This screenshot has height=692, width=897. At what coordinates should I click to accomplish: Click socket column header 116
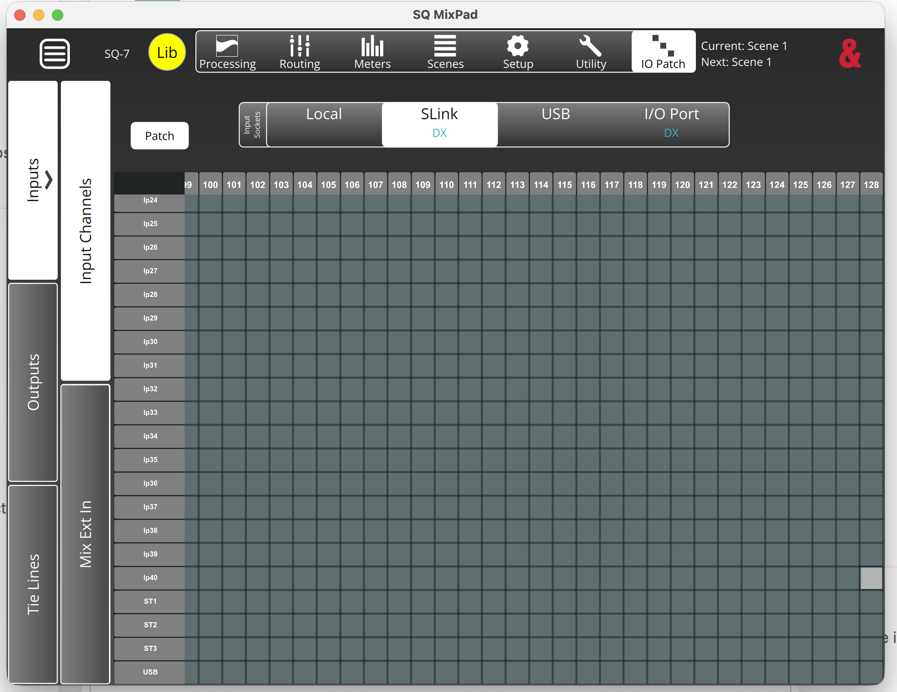click(x=588, y=184)
